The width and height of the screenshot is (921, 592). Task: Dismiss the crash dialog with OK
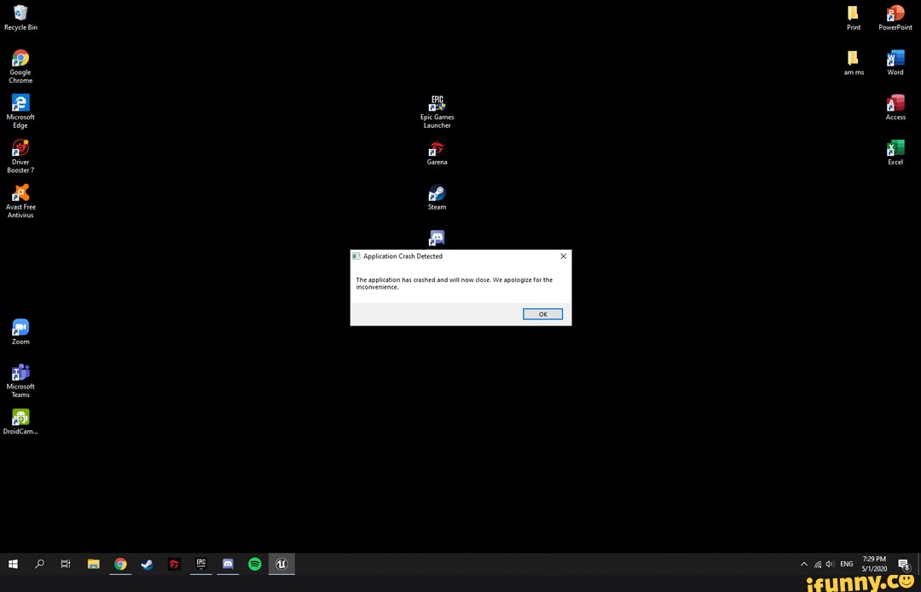point(542,313)
